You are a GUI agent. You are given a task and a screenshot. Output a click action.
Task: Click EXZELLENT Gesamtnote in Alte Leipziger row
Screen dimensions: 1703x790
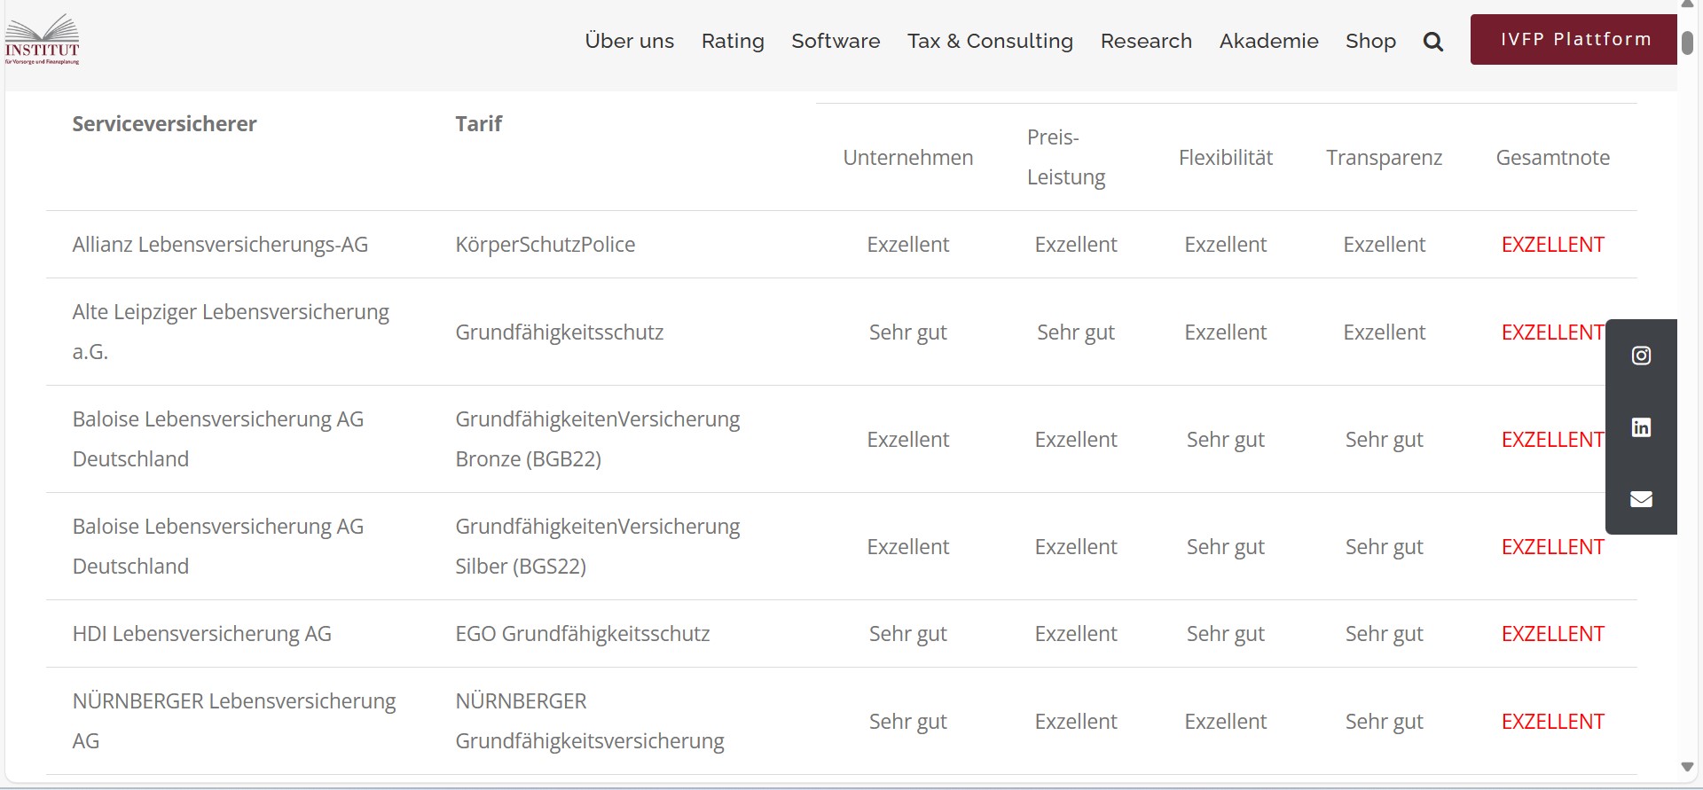(1552, 332)
